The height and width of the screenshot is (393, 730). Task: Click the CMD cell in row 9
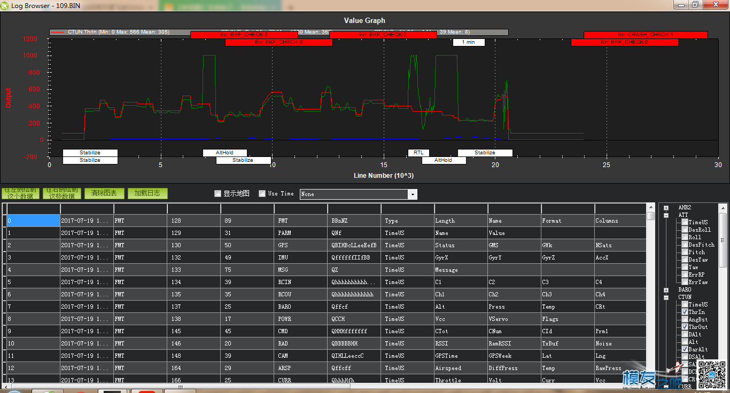pos(301,331)
